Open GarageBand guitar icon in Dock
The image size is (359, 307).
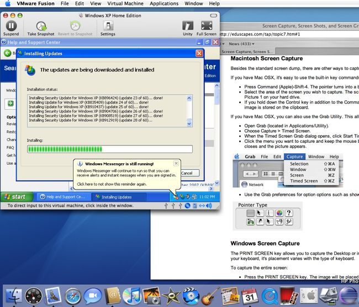coord(208,295)
